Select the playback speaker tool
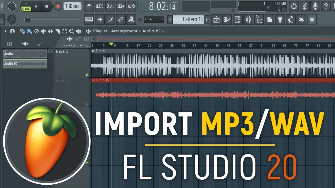This screenshot has height=188, width=335. point(79,31)
